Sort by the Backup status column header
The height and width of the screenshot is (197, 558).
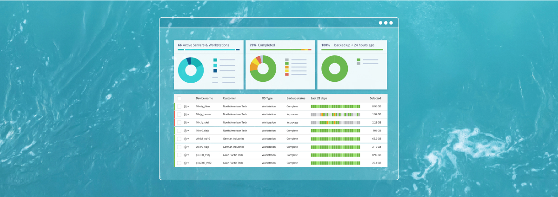point(296,98)
